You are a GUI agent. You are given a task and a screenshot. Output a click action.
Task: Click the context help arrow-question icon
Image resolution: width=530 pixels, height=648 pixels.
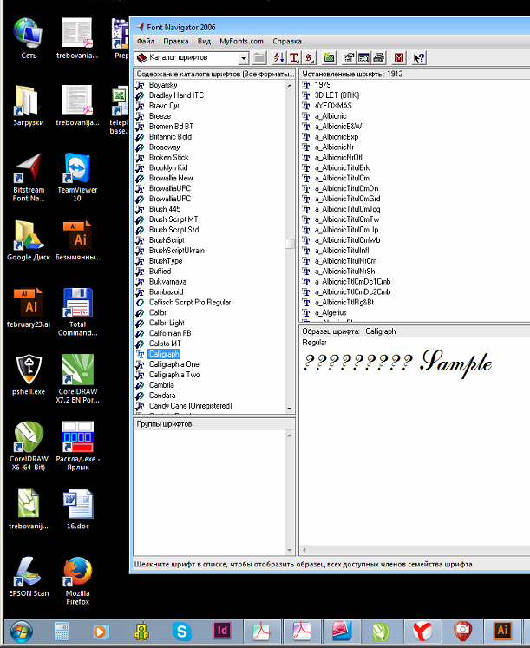pyautogui.click(x=418, y=58)
